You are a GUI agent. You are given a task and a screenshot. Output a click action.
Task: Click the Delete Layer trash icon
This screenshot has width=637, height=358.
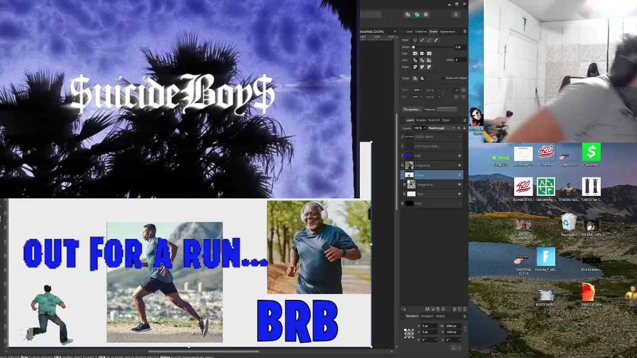(x=465, y=309)
